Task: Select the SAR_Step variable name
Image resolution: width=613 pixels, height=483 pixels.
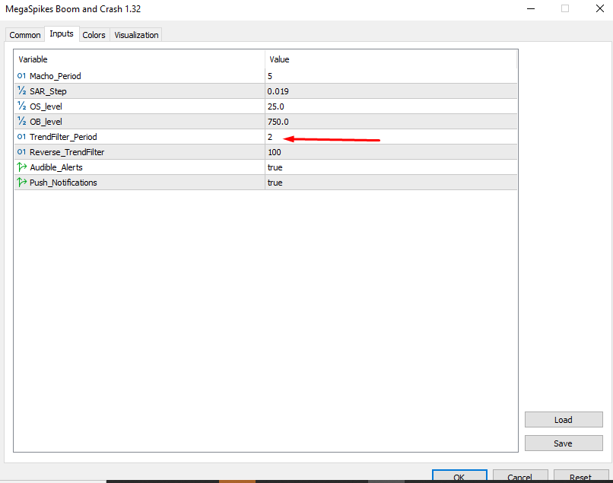Action: click(48, 91)
